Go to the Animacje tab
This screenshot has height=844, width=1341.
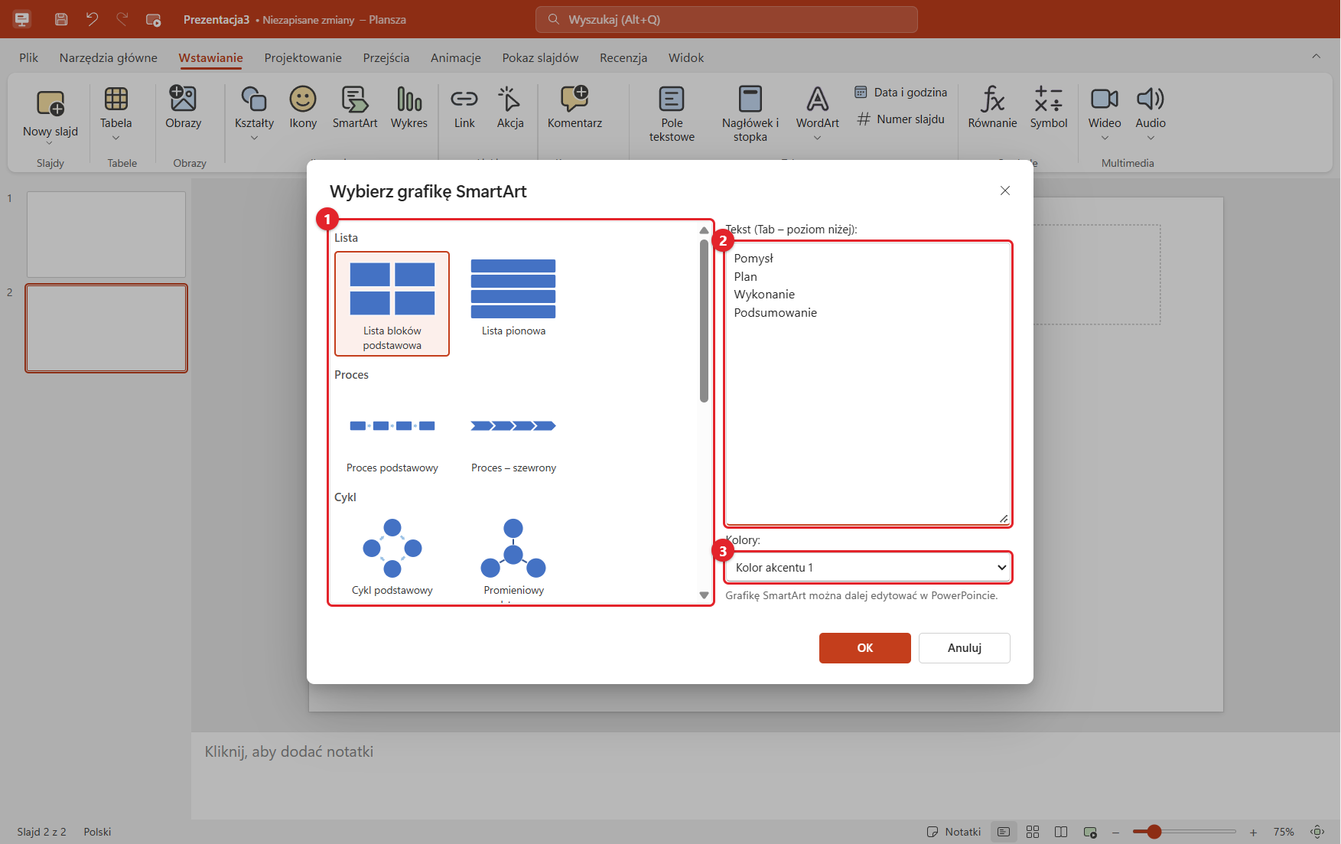[x=456, y=57]
